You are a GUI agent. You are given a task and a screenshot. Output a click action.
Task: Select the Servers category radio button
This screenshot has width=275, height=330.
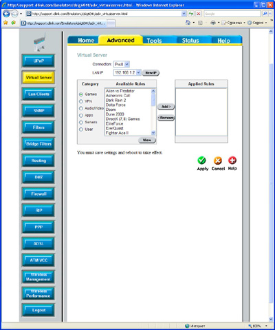81,123
